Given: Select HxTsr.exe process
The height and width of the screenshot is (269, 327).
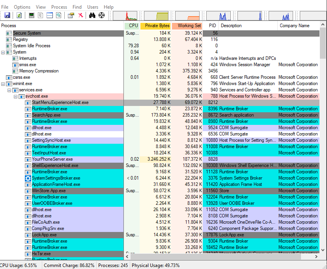Looking at the screenshot, I should pyautogui.click(x=41, y=253).
